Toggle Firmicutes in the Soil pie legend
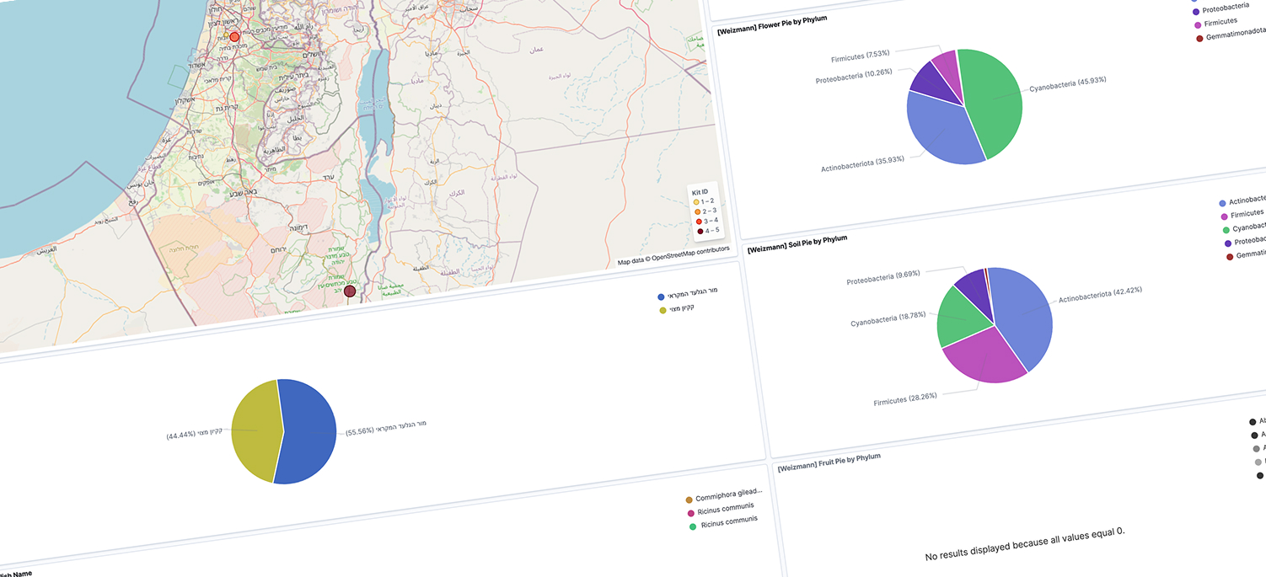1266x577 pixels. pyautogui.click(x=1224, y=216)
